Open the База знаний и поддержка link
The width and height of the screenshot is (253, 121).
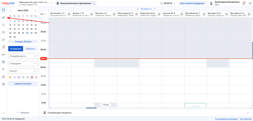[x=192, y=3]
